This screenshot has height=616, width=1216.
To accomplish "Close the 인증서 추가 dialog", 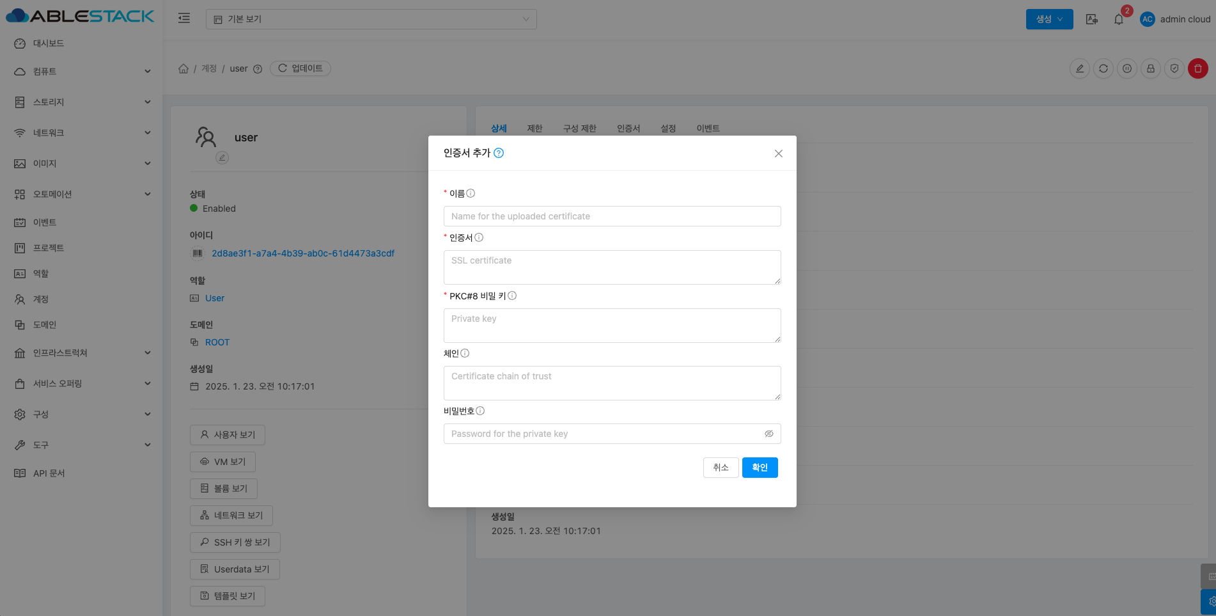I will pos(778,154).
